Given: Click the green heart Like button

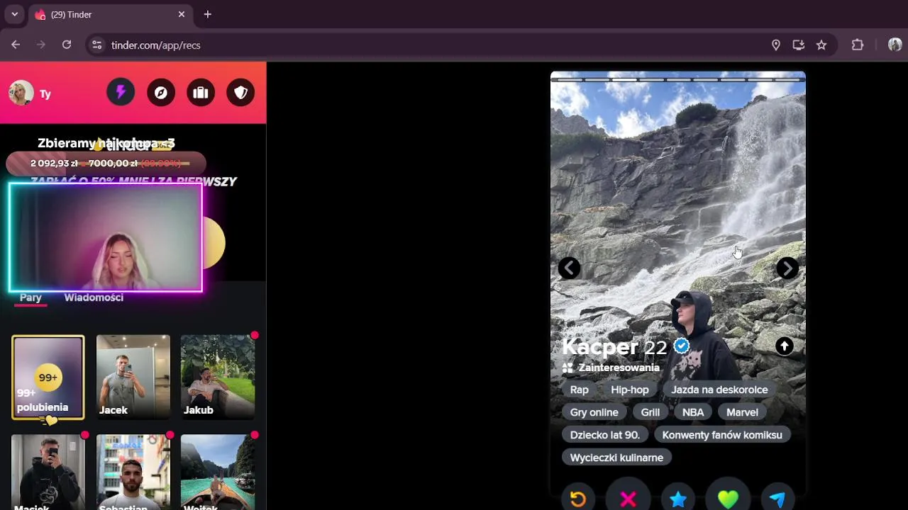Looking at the screenshot, I should pos(728,499).
